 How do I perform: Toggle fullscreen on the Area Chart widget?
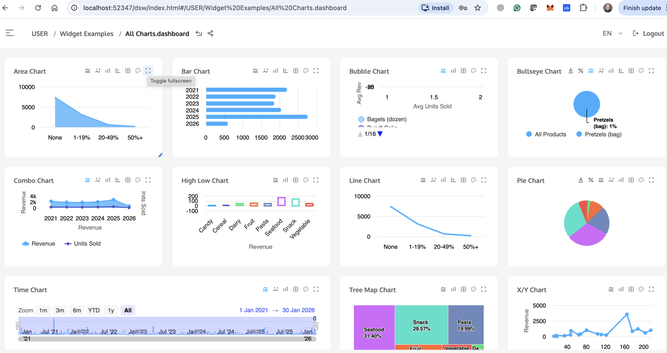click(x=148, y=71)
